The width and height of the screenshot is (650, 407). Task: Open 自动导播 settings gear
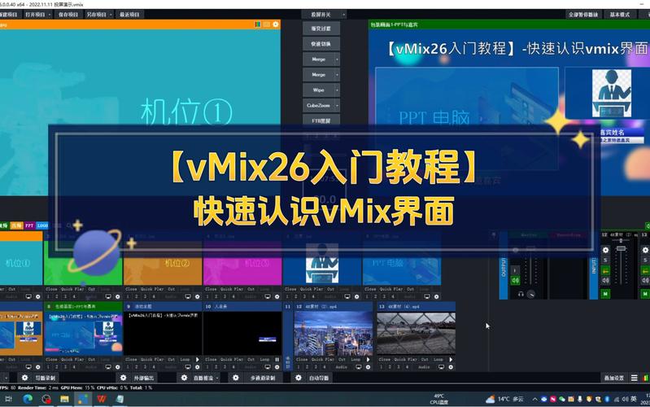pyautogui.click(x=299, y=378)
